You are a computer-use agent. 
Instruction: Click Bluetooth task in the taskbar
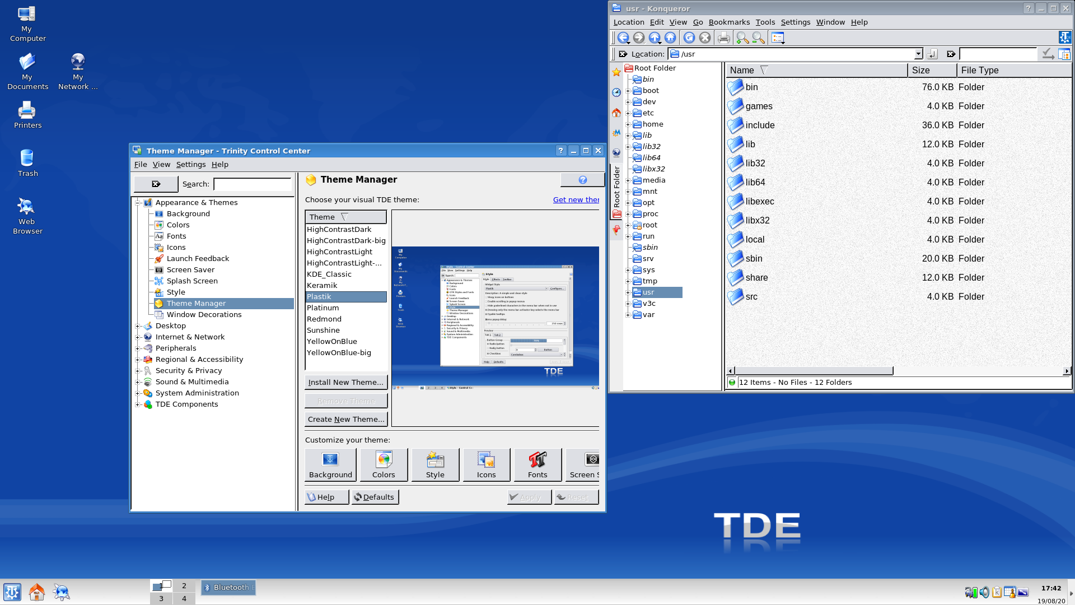[x=228, y=588]
